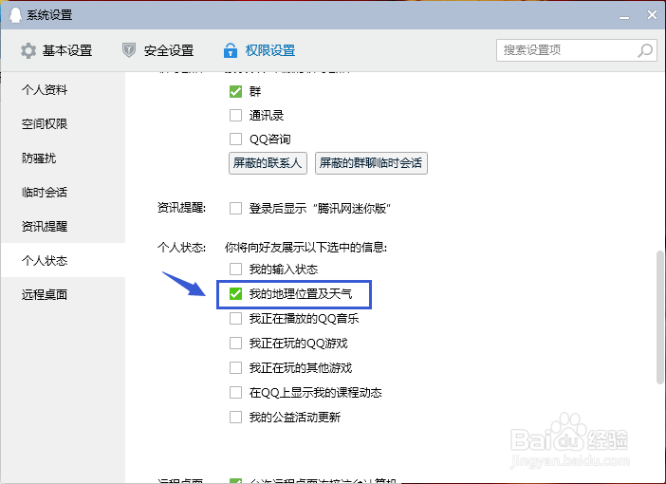Screen dimensions: 666x484
Task: Tick 我的公益活动更新 checkbox
Action: [x=235, y=417]
